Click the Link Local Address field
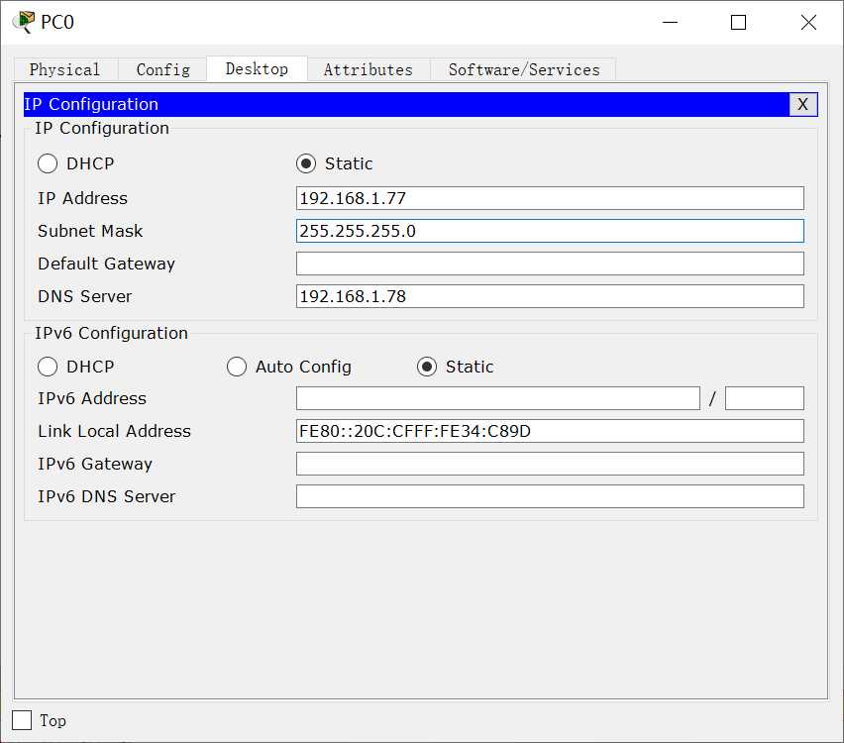The width and height of the screenshot is (844, 743). [550, 431]
